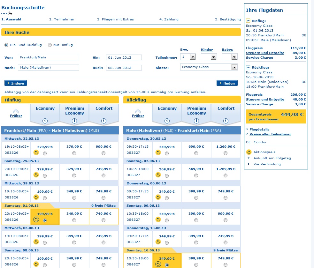The image size is (314, 268).
Task: Click smiley for Rückflug 13.06.13 Economy fare
Action: tap(158, 242)
